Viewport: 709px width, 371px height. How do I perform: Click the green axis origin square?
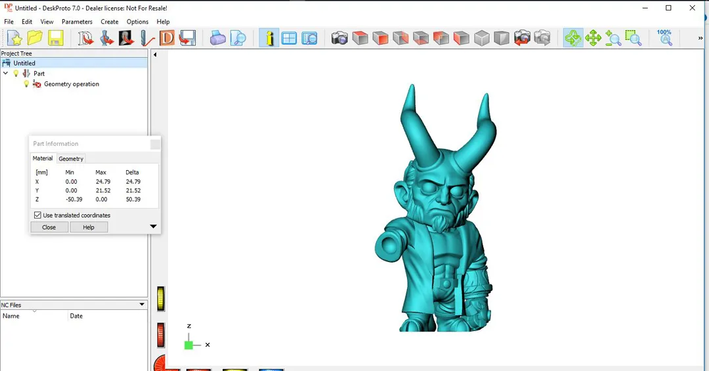[188, 345]
